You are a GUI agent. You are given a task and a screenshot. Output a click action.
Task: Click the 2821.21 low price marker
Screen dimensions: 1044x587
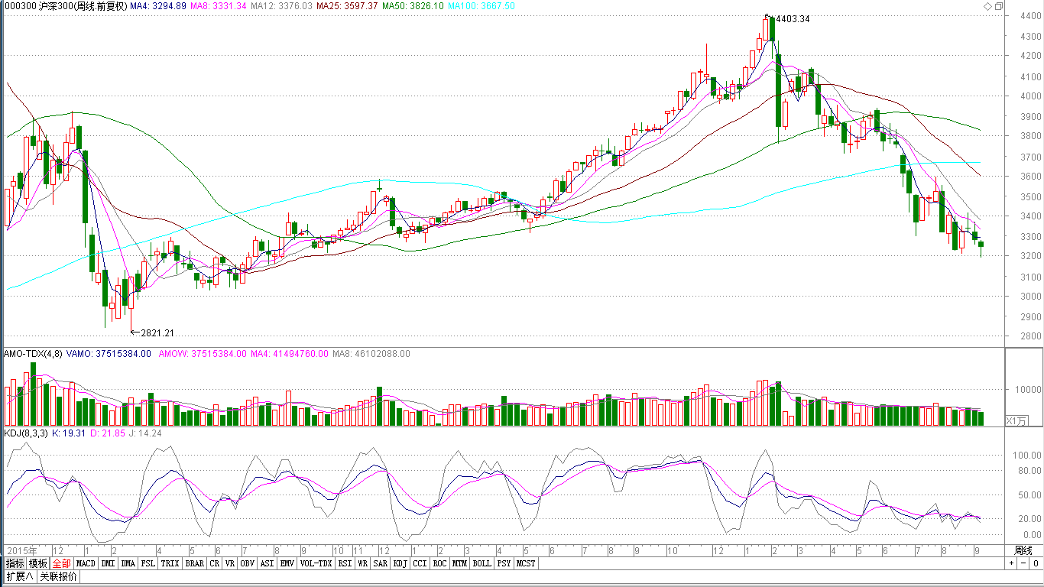point(157,332)
